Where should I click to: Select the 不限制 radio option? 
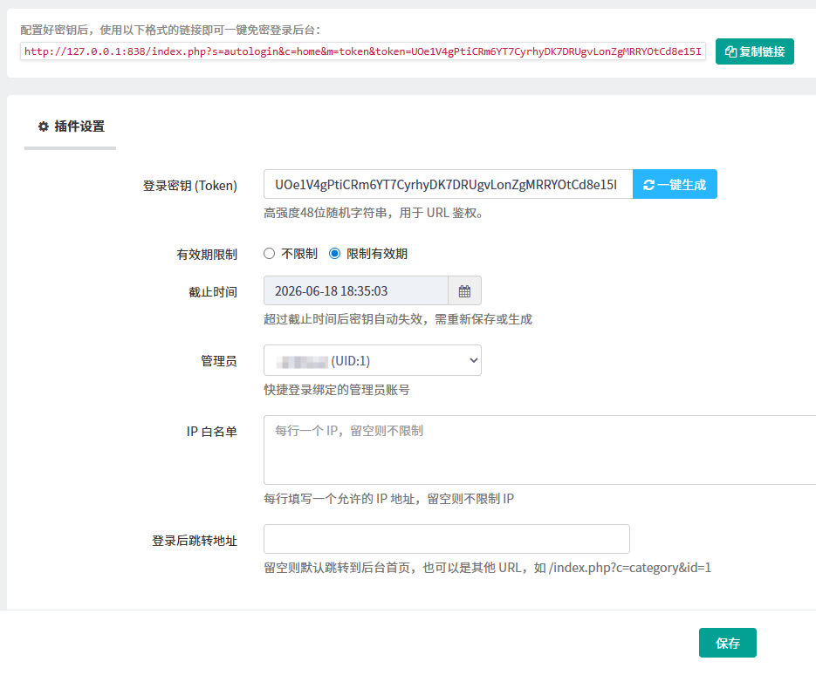(x=269, y=254)
